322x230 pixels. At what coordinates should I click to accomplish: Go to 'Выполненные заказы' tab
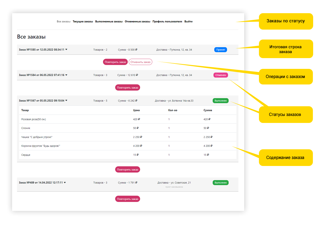[109, 22]
